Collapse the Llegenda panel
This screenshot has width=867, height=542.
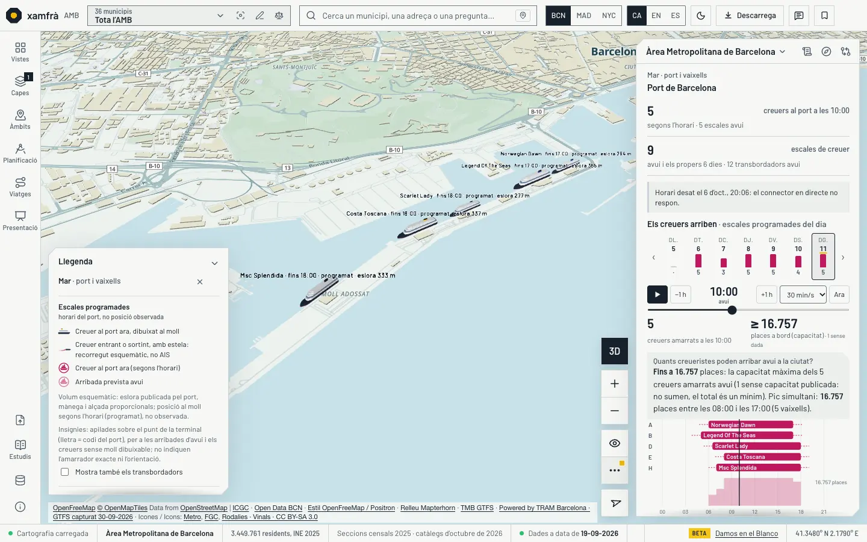(214, 263)
